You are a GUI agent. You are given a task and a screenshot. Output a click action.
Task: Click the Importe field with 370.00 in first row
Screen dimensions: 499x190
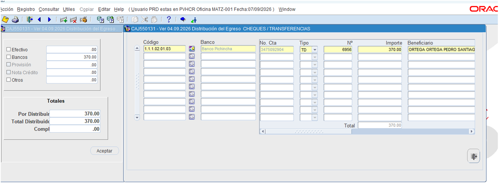click(380, 49)
